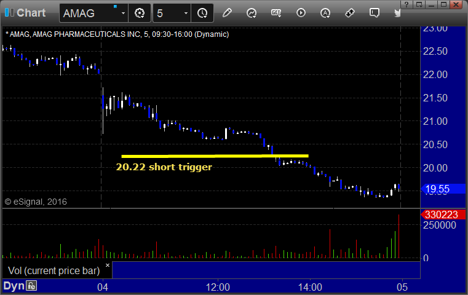Viewport: 468px width, 295px height.
Task: Click the 250000 volume axis label
Action: 439,225
